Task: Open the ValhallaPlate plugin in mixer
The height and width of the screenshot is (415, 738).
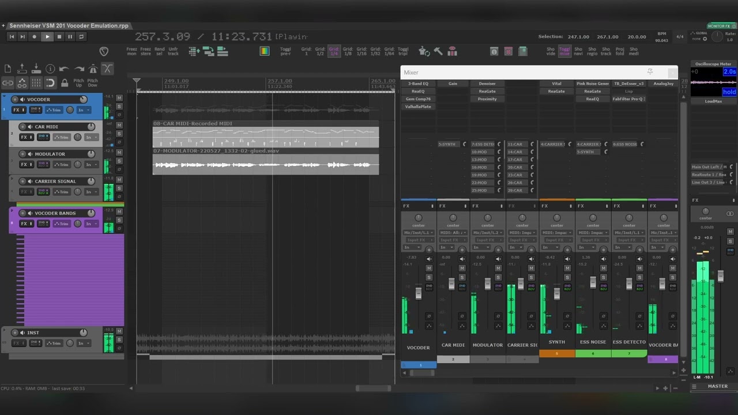Action: click(418, 107)
